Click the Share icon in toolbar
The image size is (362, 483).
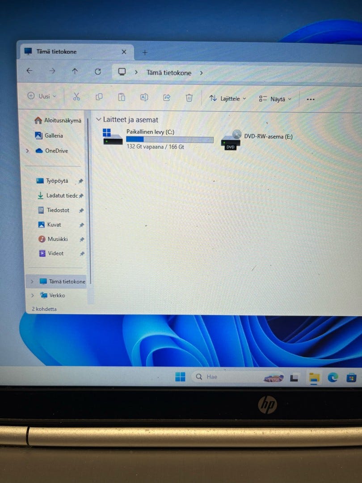point(167,98)
